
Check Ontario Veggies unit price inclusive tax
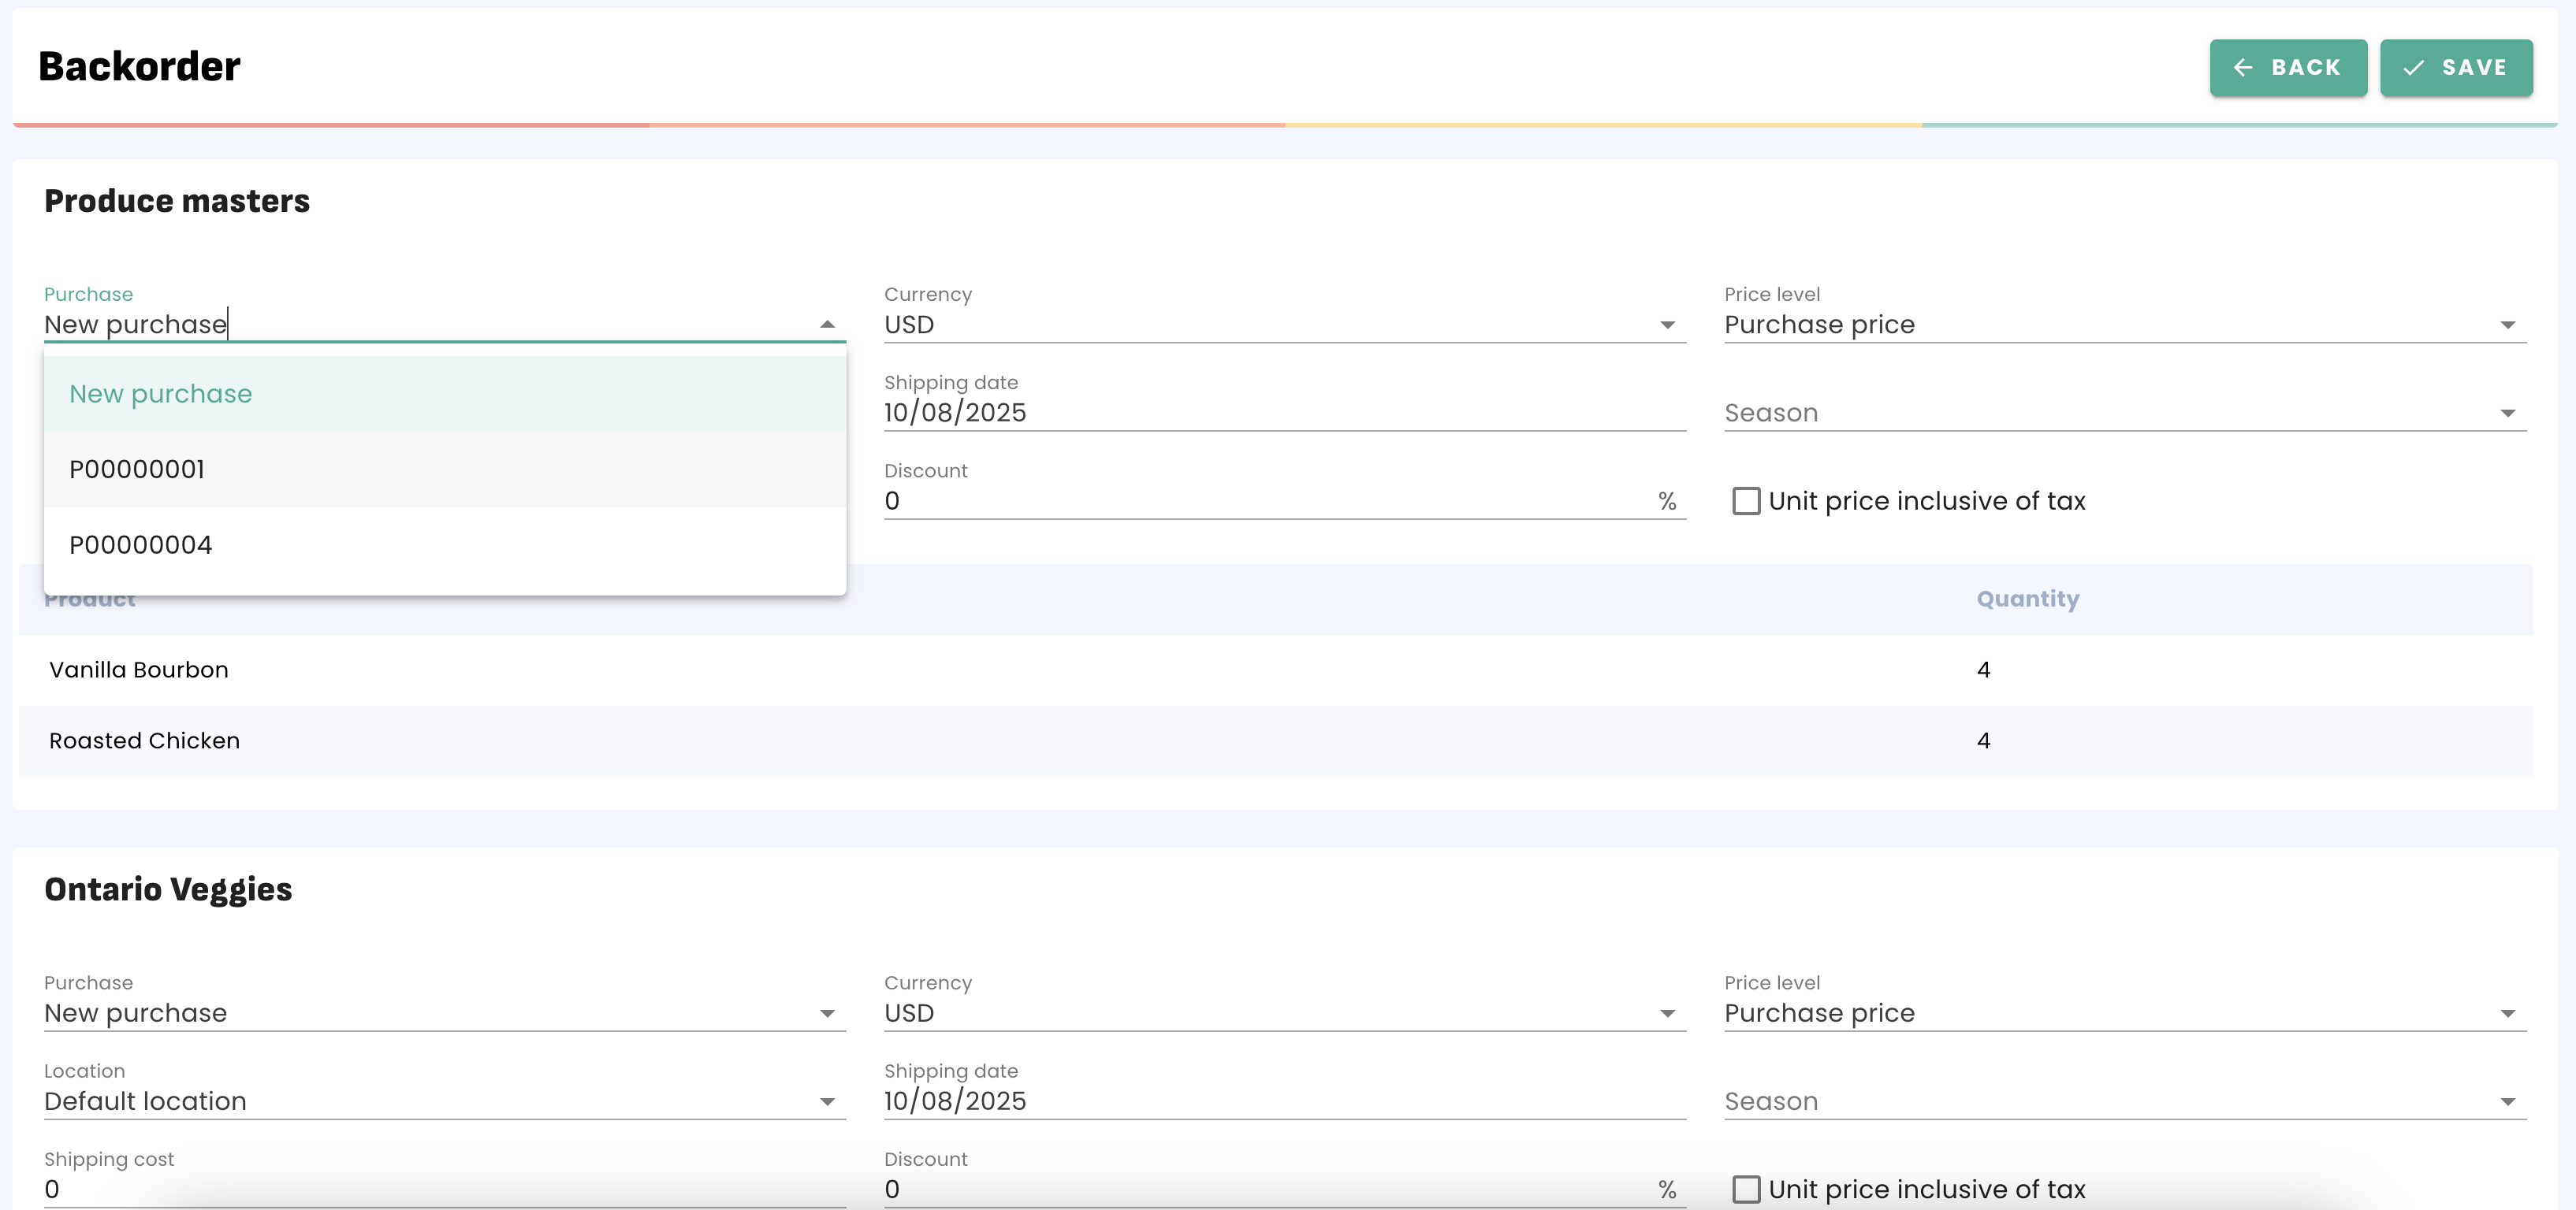pyautogui.click(x=1746, y=1188)
